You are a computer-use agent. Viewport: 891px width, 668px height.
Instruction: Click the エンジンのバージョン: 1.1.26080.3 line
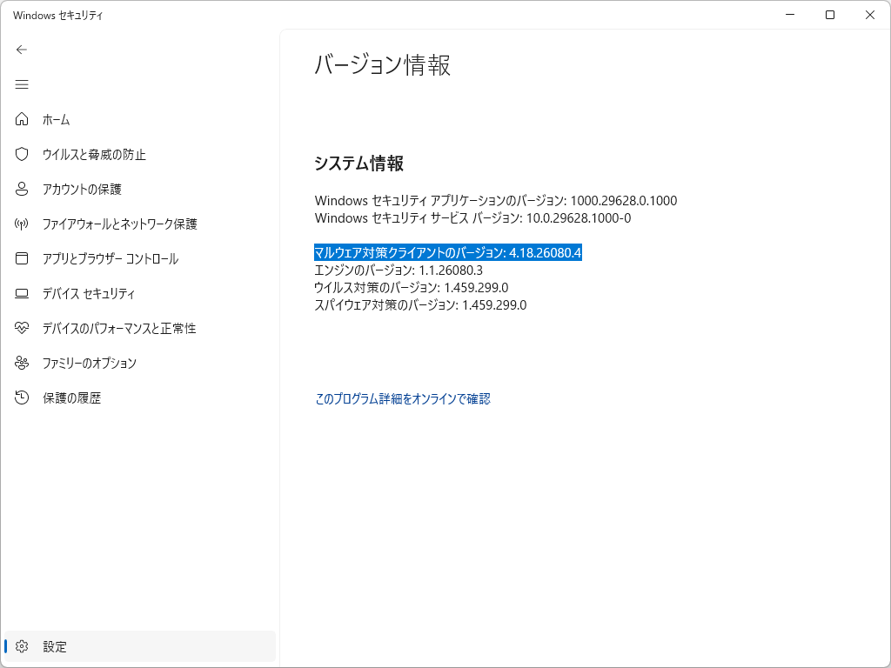click(x=399, y=271)
